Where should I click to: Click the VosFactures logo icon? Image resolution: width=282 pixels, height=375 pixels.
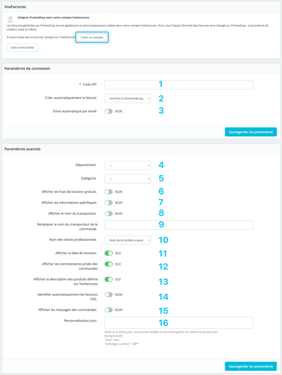(10, 19)
